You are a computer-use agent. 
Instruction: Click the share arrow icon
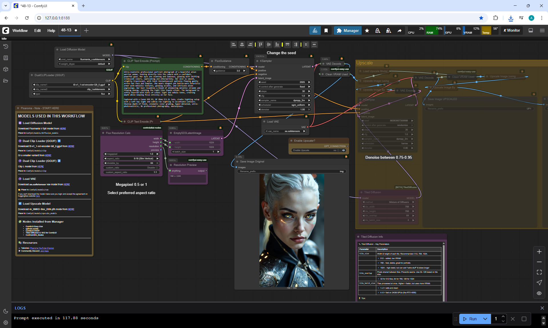click(x=400, y=30)
